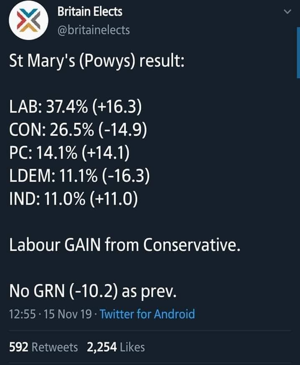Click the @britainelects handle
Viewport: 300px width, 365px height.
[93, 30]
